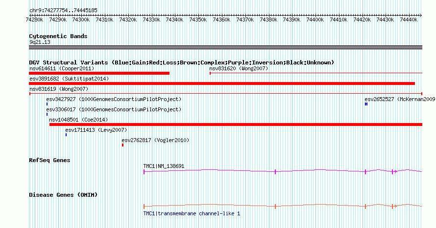The height and width of the screenshot is (228, 436).
Task: Open the nsv831620 (Wong2007) variant label
Action: 239,68
